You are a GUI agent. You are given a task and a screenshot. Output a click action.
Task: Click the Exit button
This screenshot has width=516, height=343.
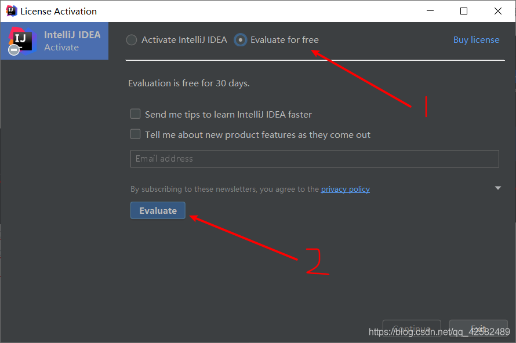(478, 328)
